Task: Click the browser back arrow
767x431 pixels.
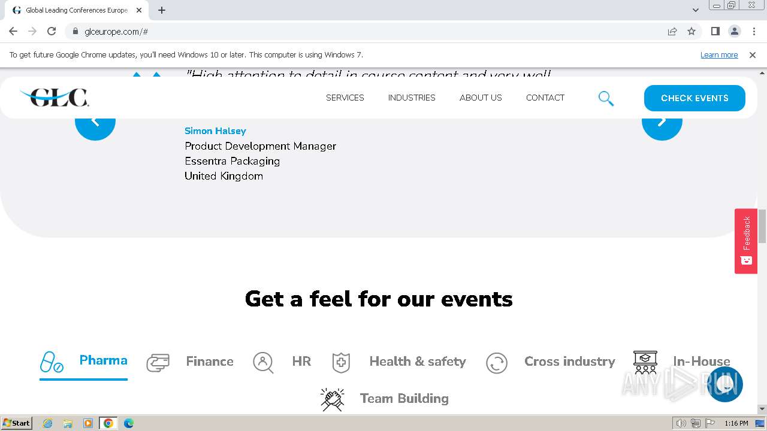Action: 13,31
